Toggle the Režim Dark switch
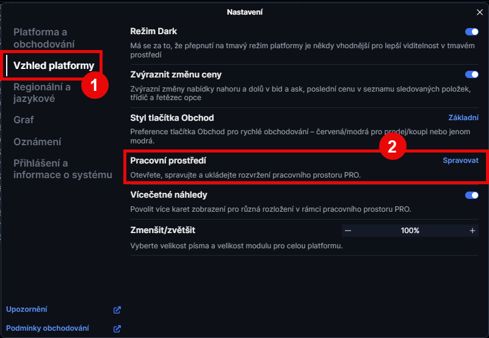Viewport: 489px width, 338px height. click(471, 32)
